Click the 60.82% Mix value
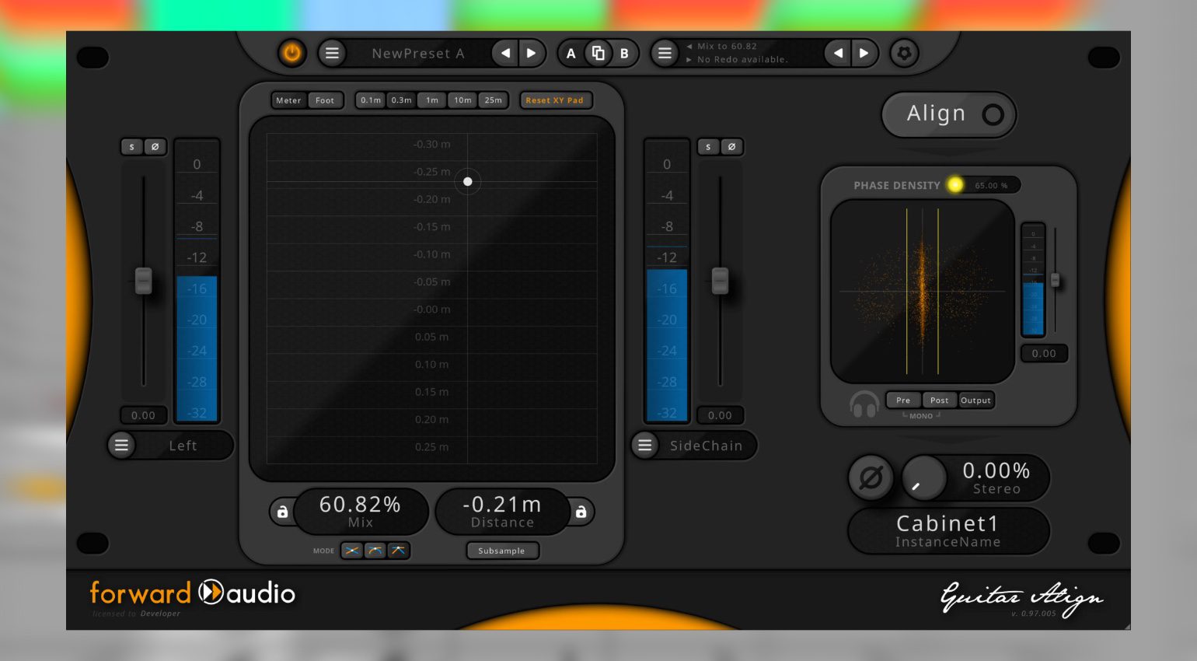The image size is (1197, 661). (x=361, y=505)
